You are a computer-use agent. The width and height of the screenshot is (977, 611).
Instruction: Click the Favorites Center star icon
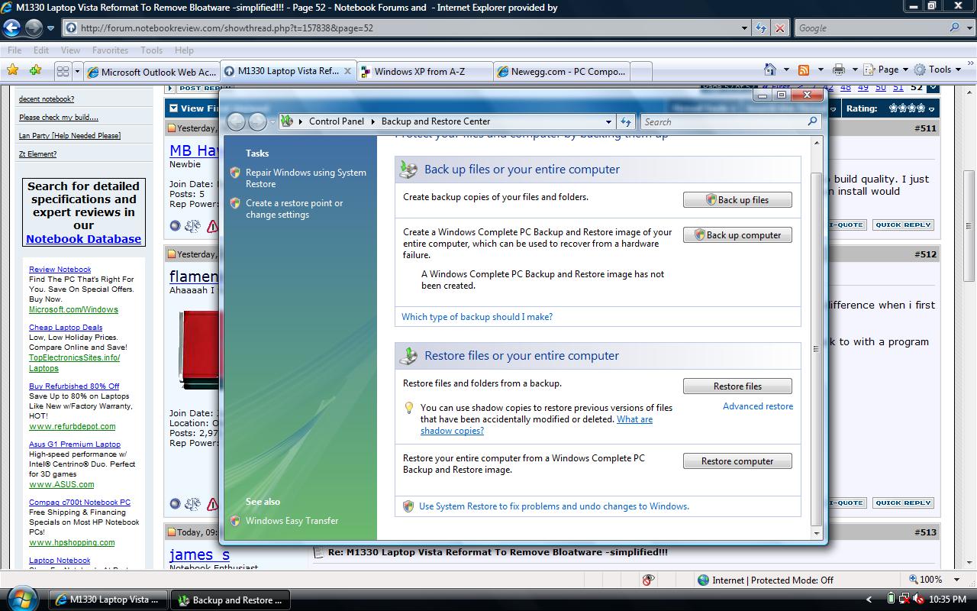[13, 70]
